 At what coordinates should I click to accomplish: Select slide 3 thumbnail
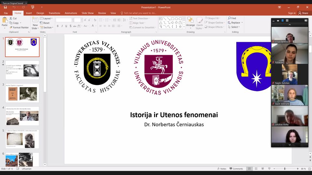click(x=22, y=93)
